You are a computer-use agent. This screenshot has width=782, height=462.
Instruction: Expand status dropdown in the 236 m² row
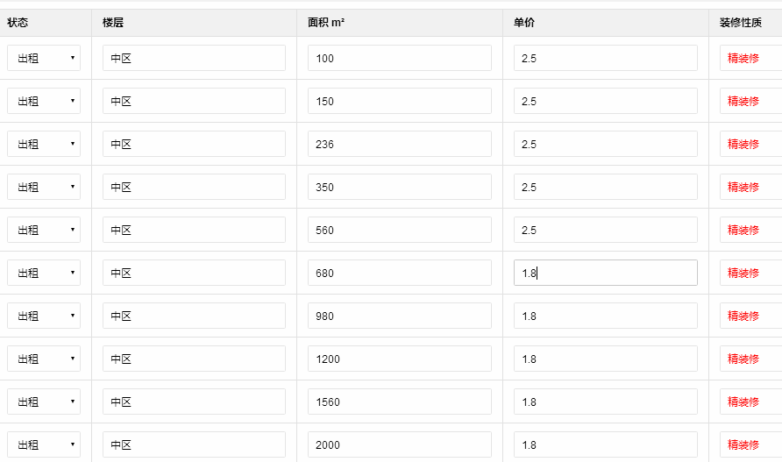(x=44, y=144)
